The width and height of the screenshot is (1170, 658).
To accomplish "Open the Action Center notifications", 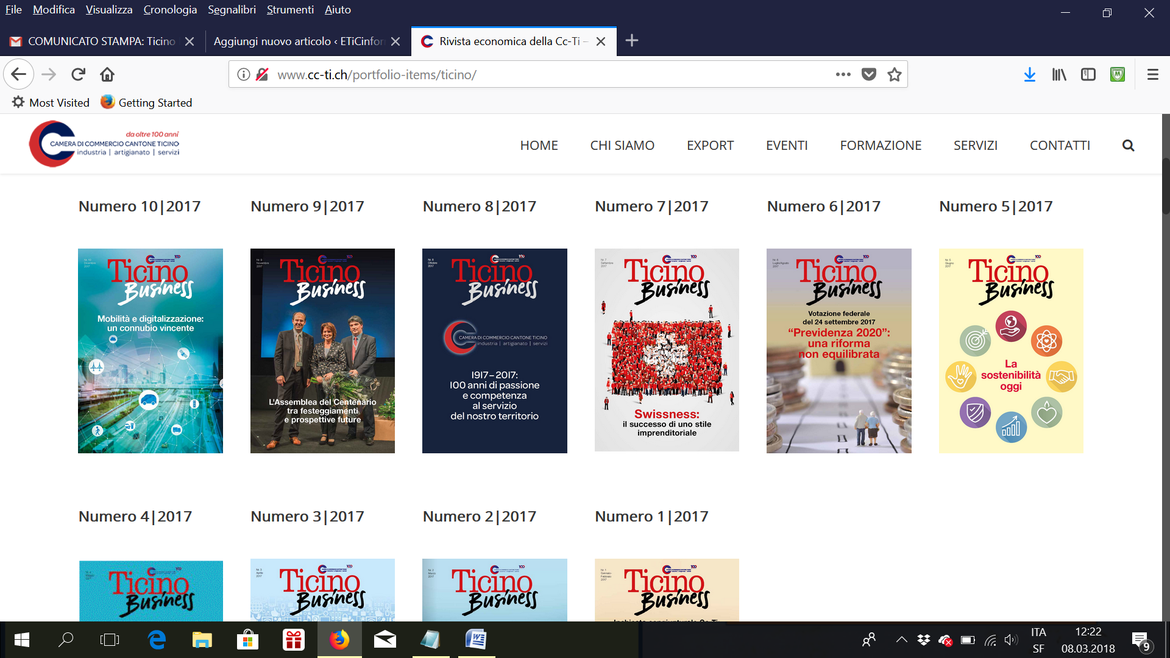I will tap(1141, 641).
